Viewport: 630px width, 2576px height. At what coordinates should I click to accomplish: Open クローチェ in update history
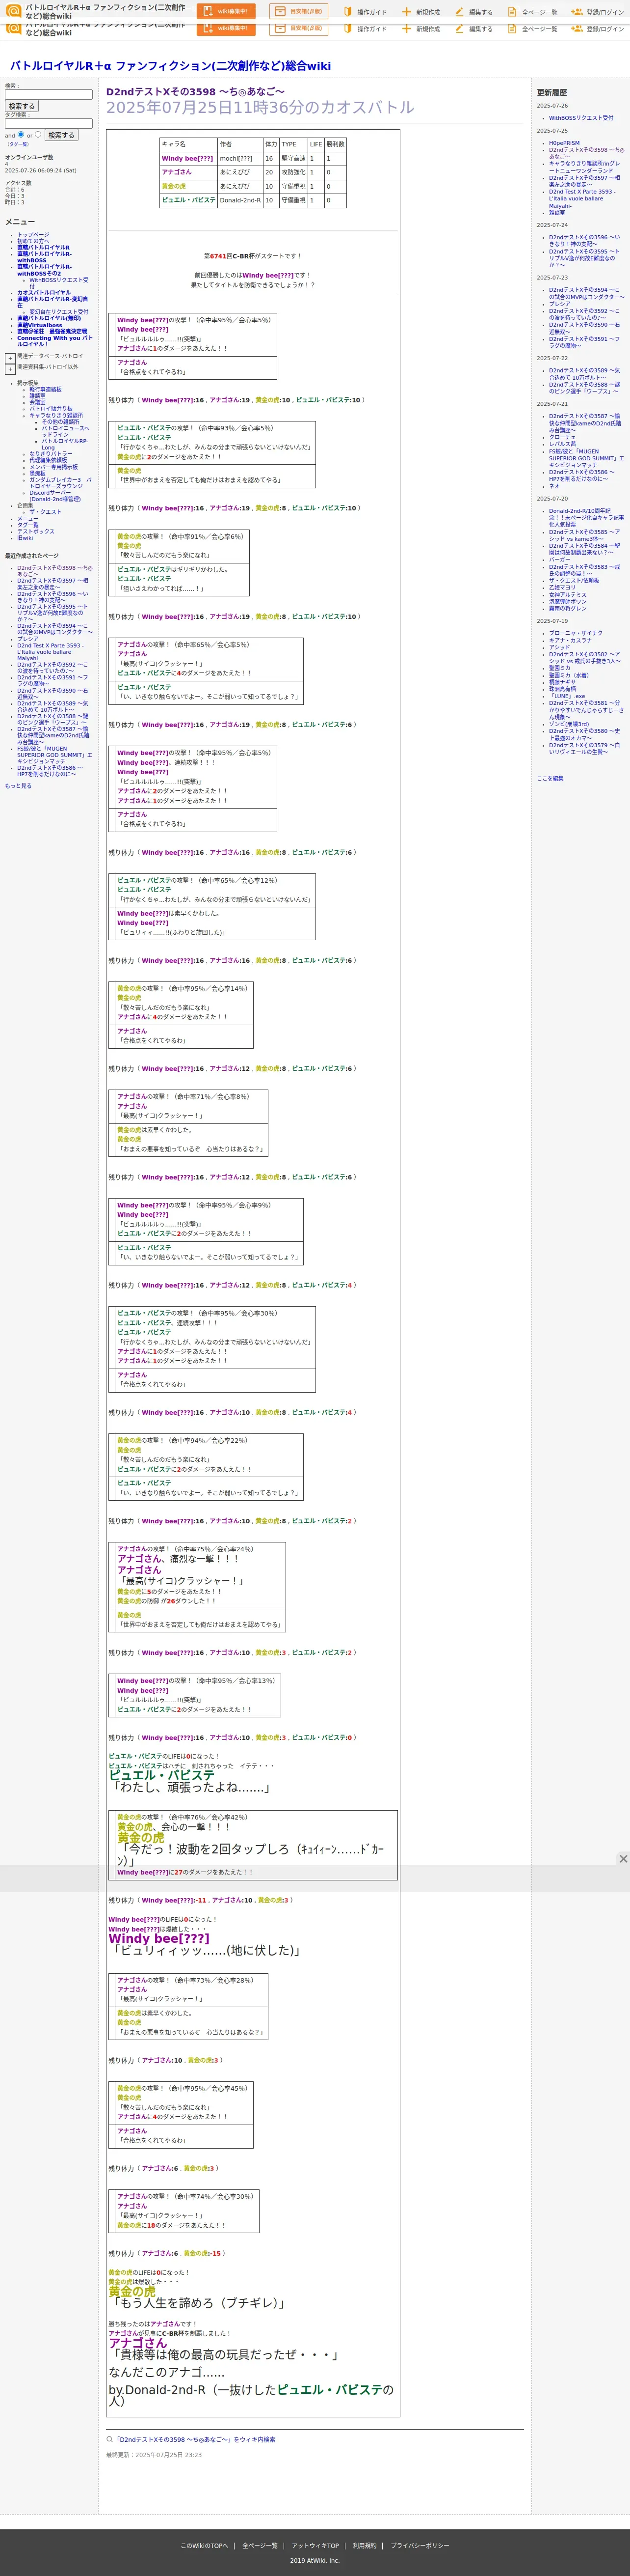(x=562, y=437)
